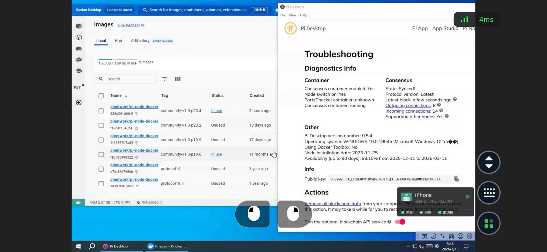Check the box for image protocol18.4
Viewport: 547px width, 252px height.
coord(101,184)
